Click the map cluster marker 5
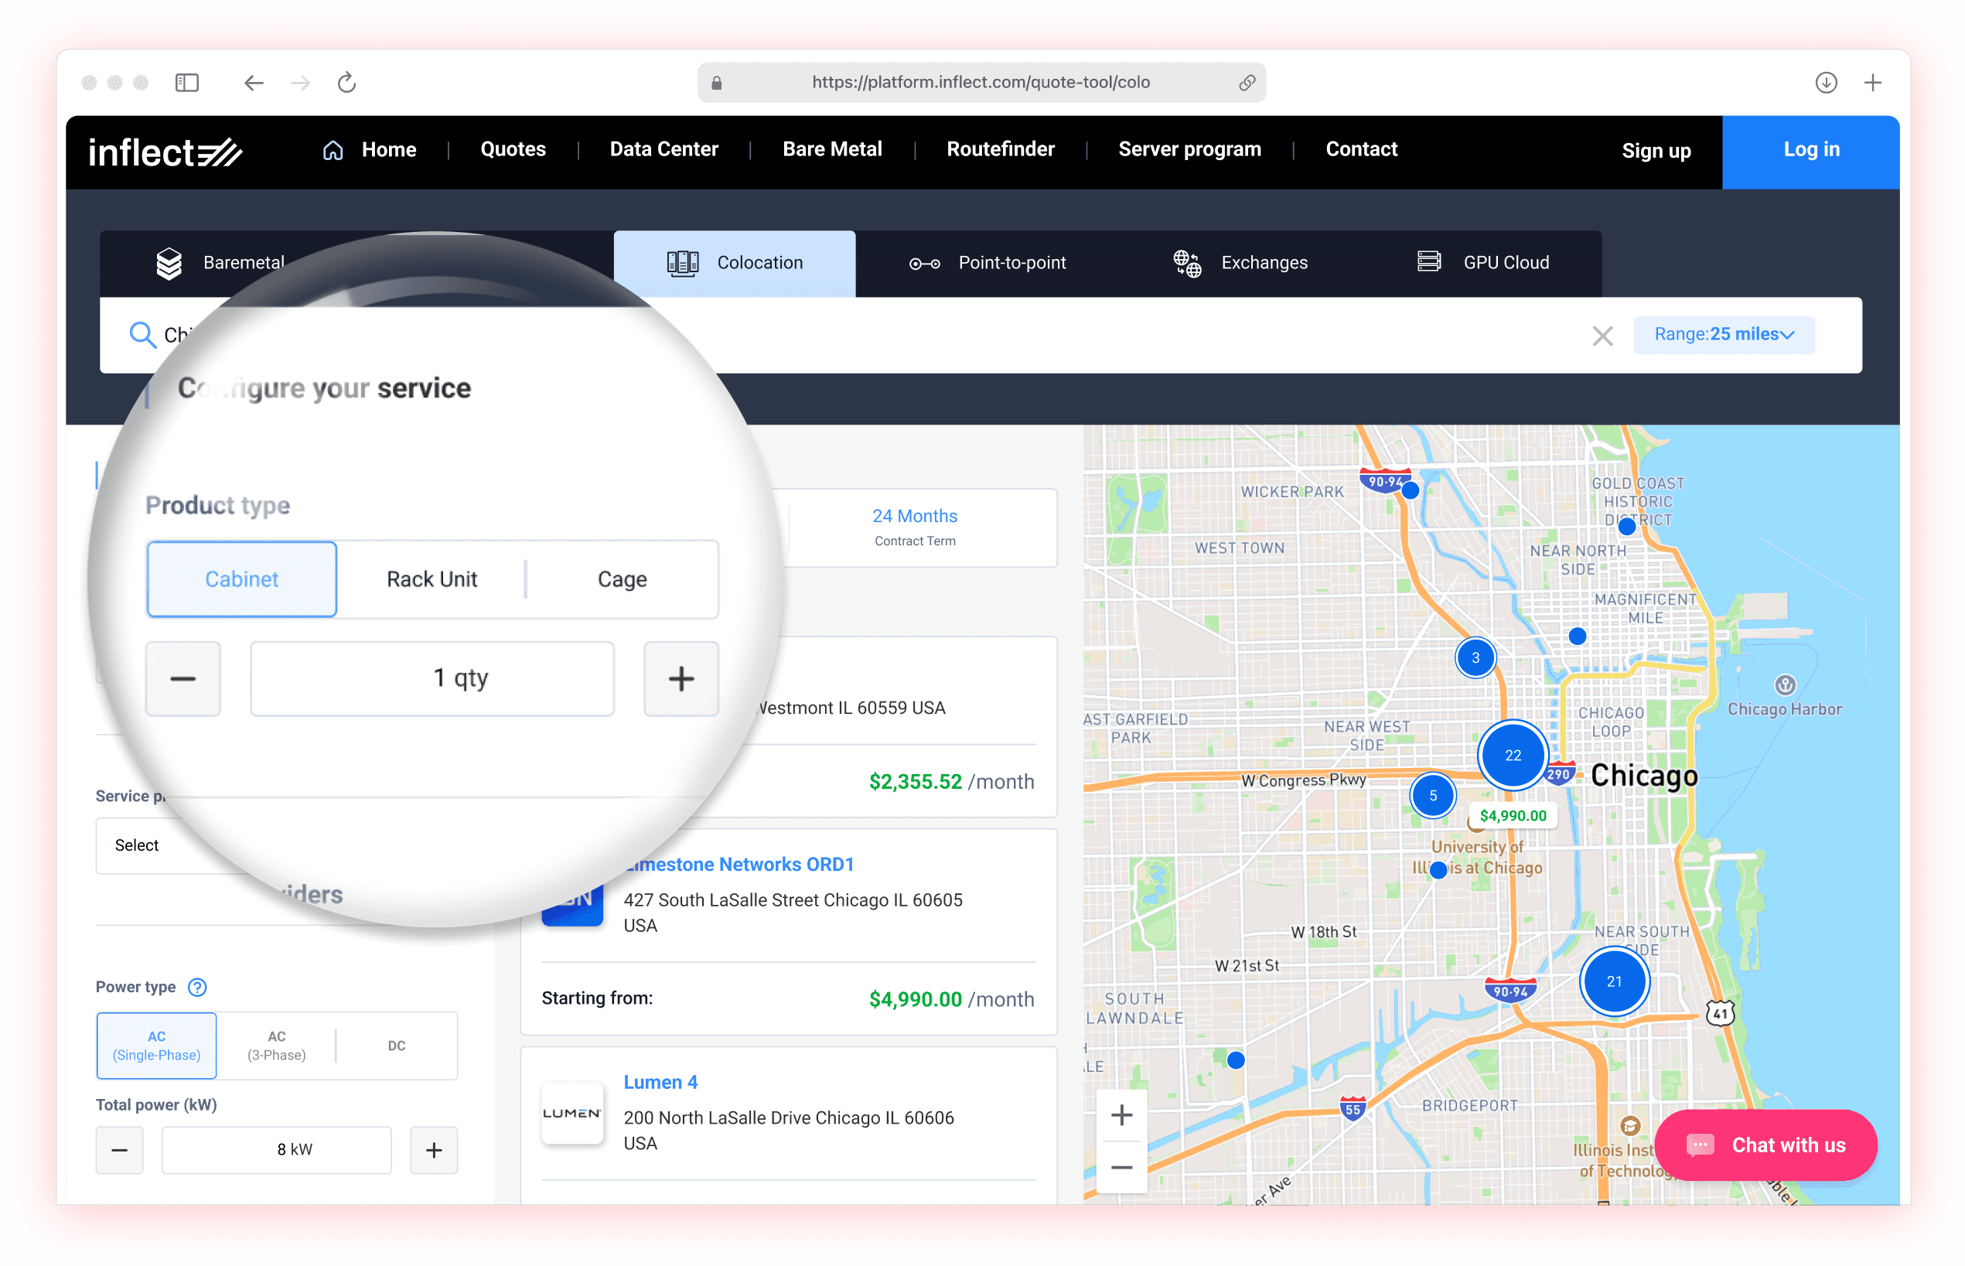Viewport: 1965px width, 1266px height. (x=1433, y=795)
